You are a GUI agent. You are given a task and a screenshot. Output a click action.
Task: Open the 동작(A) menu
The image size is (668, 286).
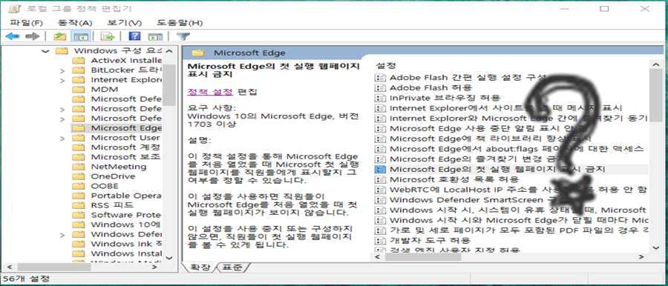click(x=74, y=22)
